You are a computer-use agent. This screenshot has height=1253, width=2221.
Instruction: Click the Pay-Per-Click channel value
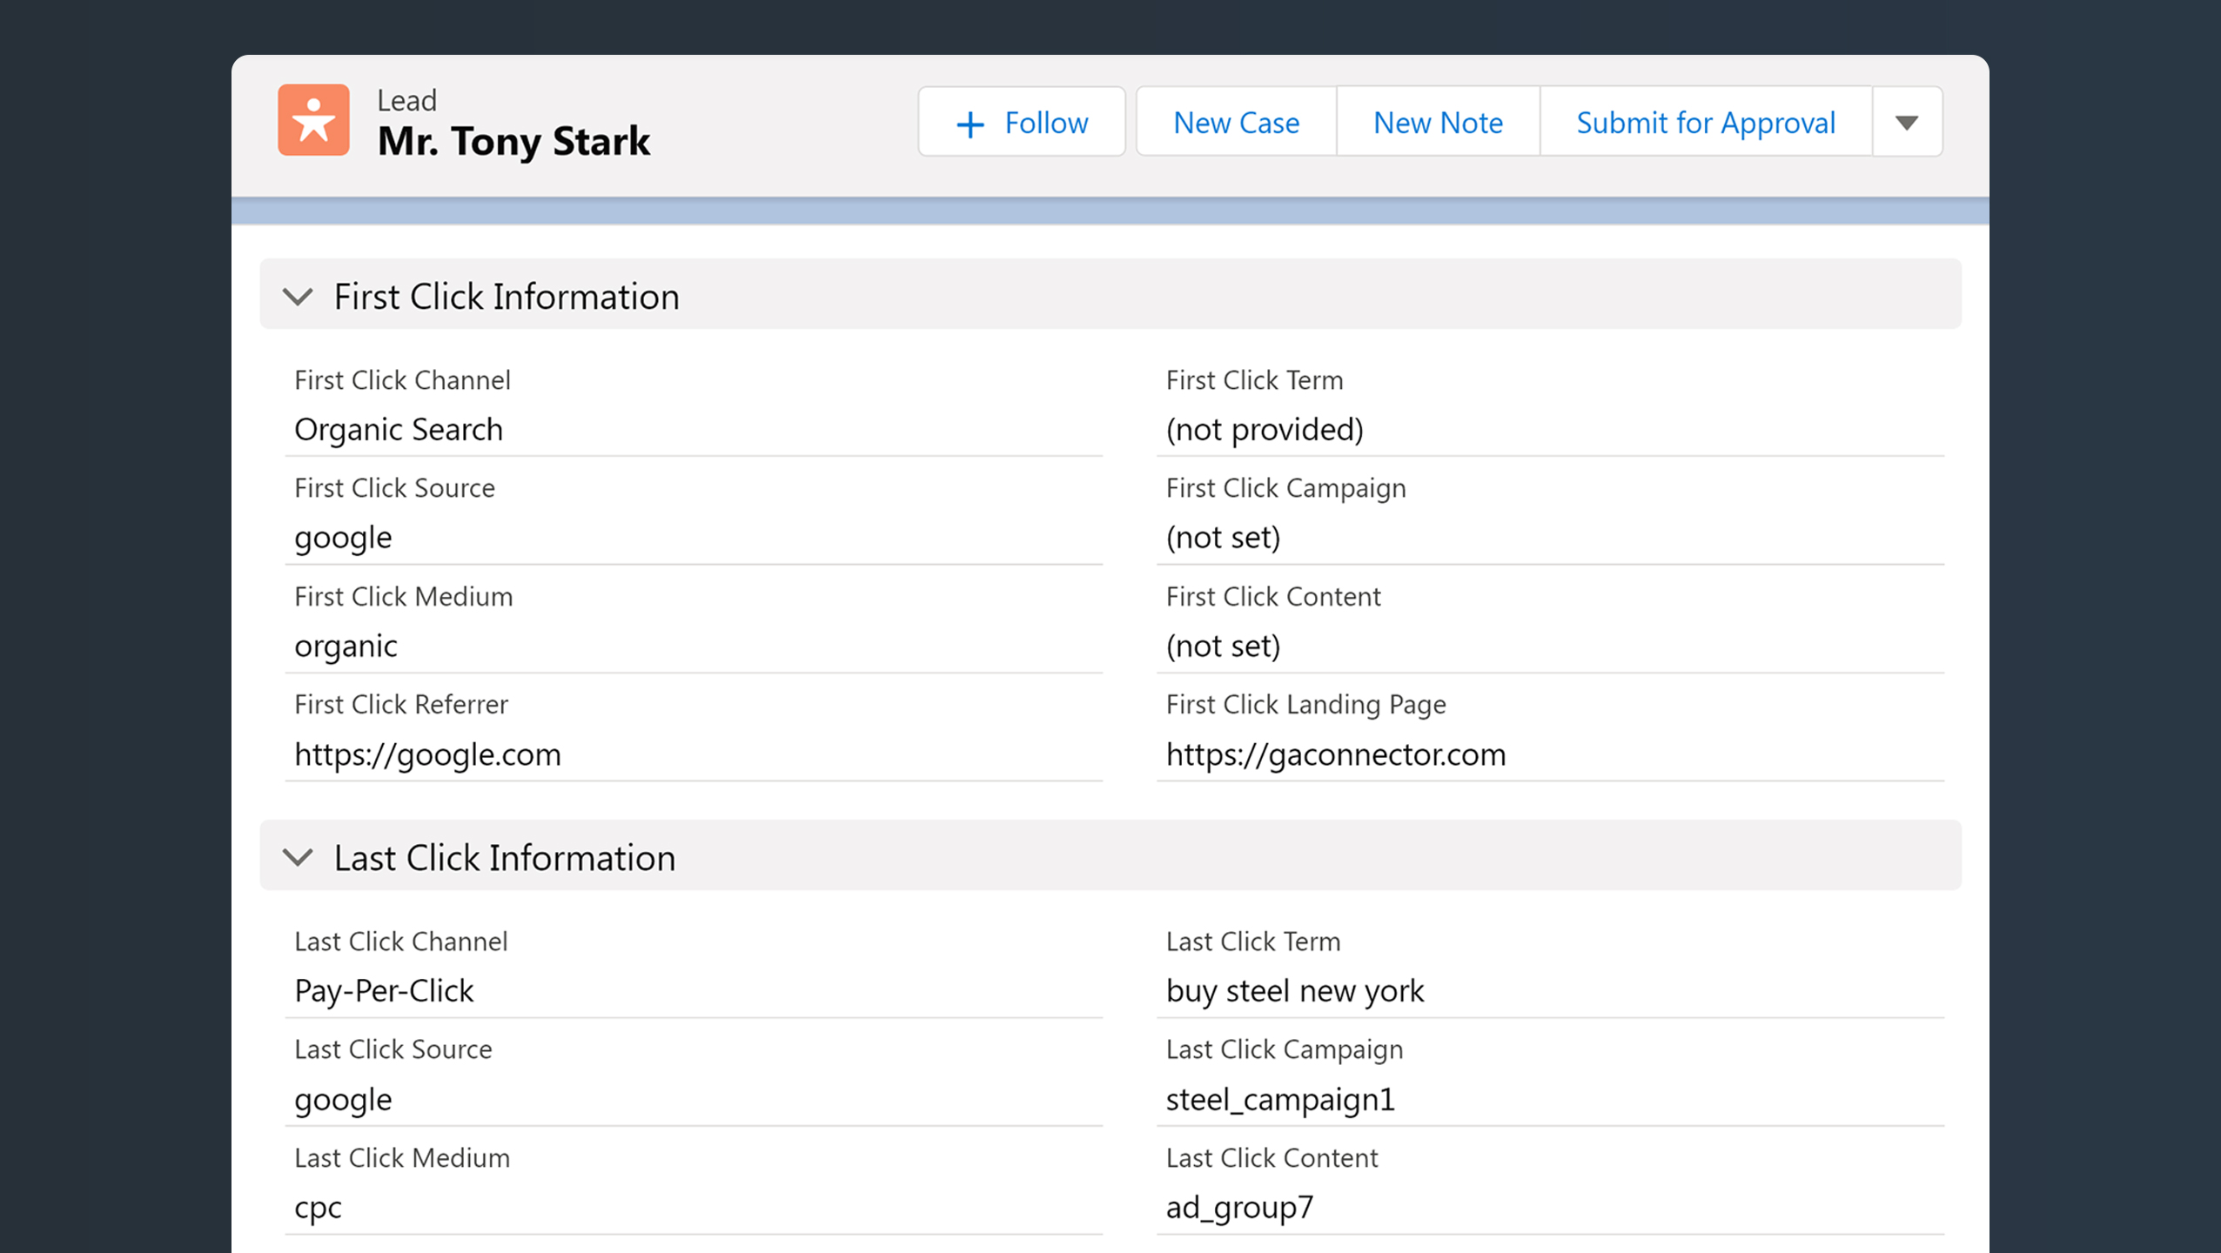(384, 991)
